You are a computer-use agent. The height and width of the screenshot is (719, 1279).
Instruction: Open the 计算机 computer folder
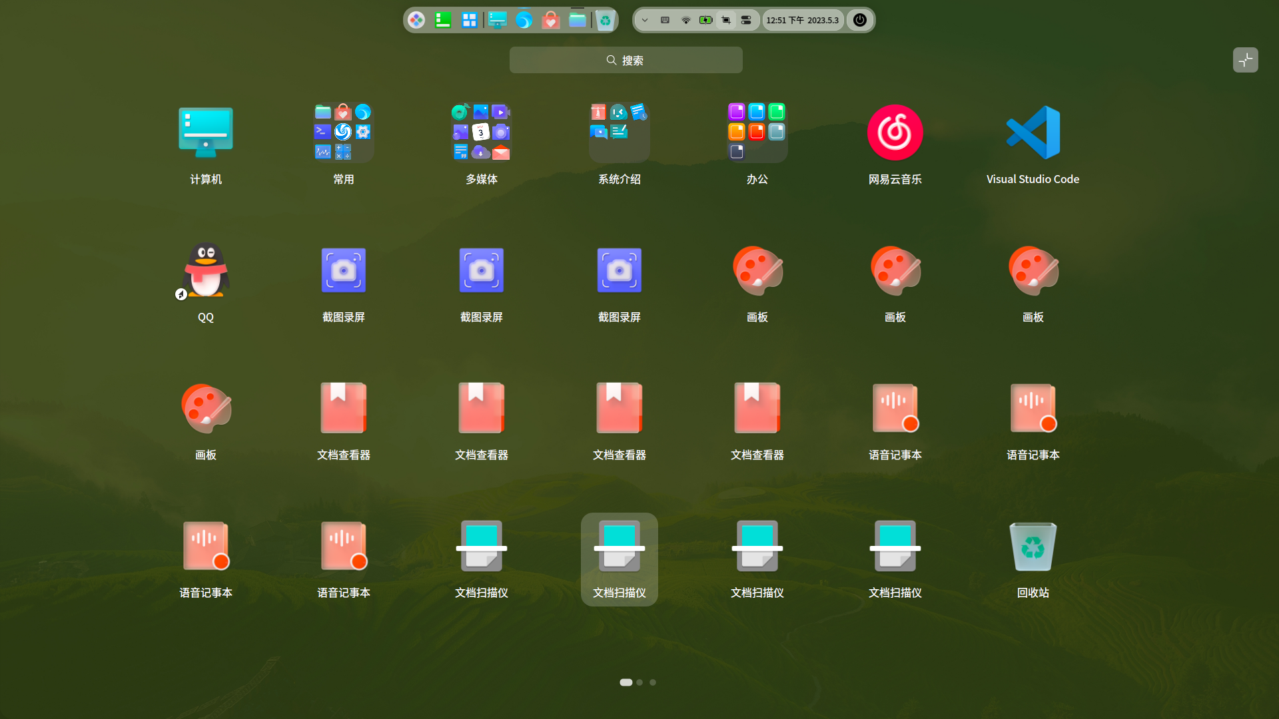[x=205, y=132]
